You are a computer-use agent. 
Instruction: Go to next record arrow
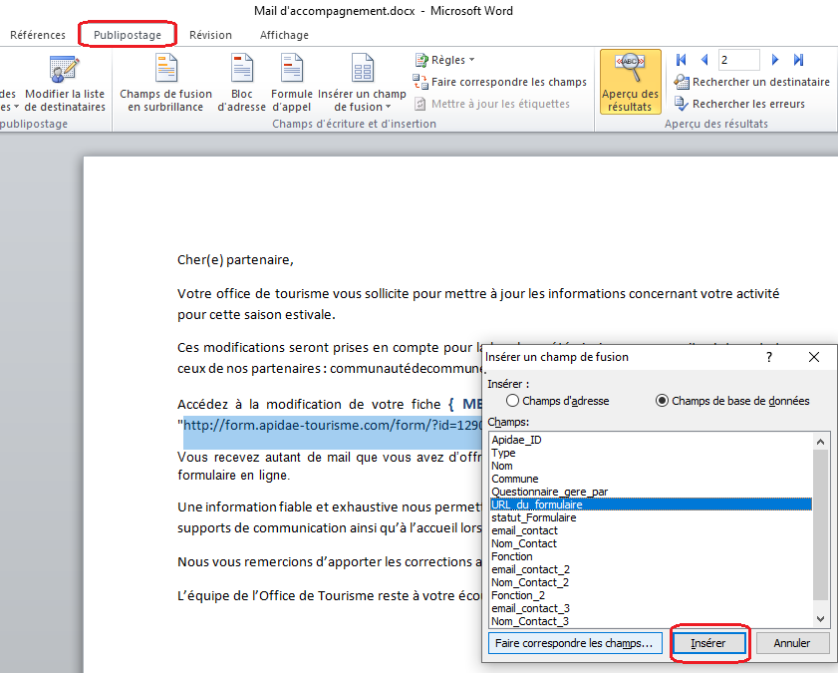coord(775,60)
